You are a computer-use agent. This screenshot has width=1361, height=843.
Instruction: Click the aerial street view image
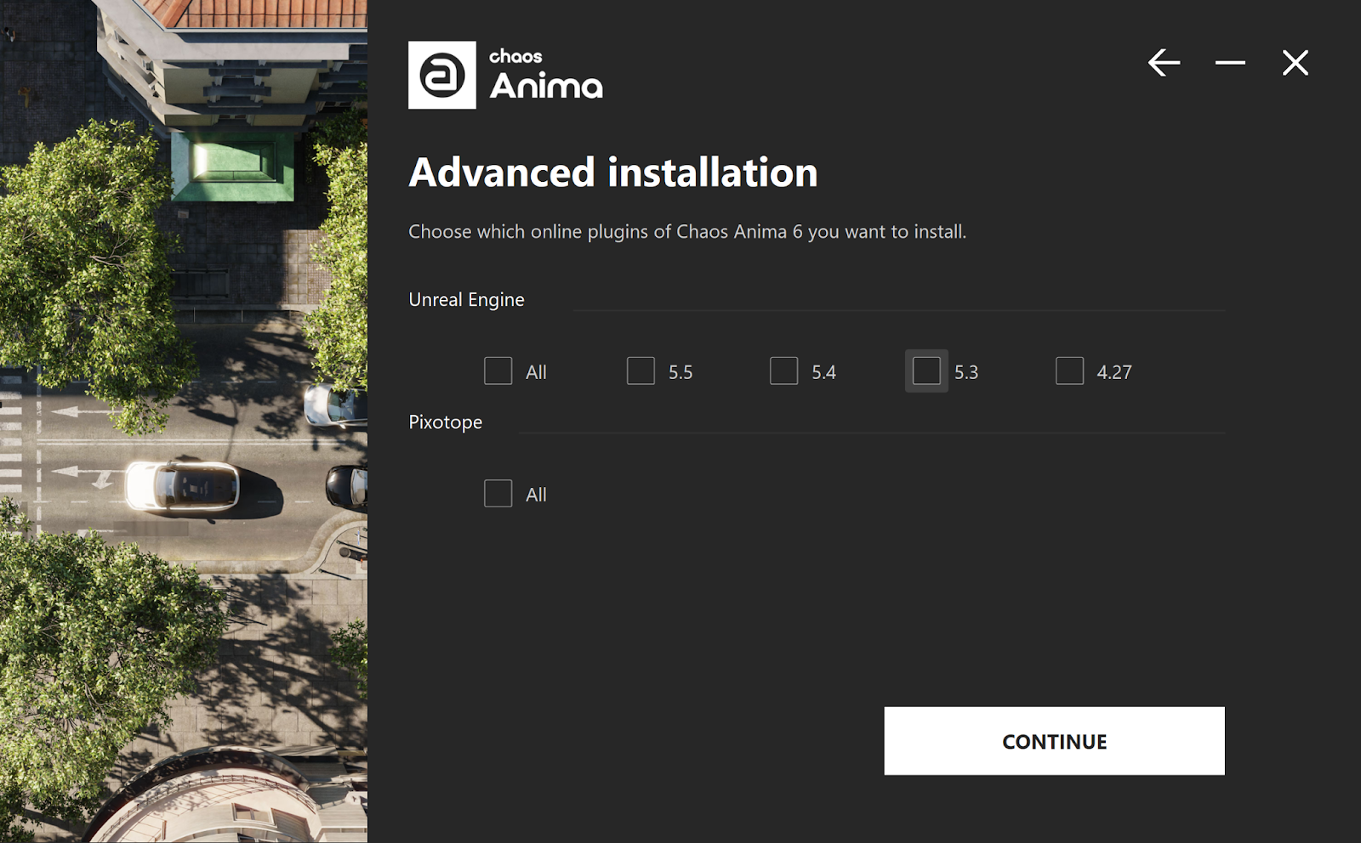[184, 421]
